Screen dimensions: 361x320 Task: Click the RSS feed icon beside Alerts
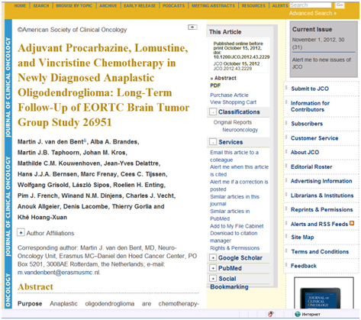click(352, 223)
